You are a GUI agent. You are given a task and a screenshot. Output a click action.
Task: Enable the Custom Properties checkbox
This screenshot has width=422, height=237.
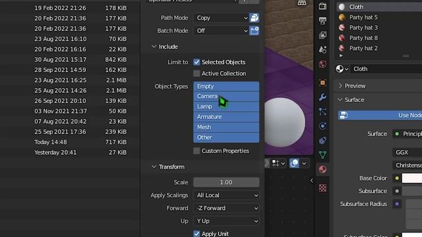[x=196, y=151]
